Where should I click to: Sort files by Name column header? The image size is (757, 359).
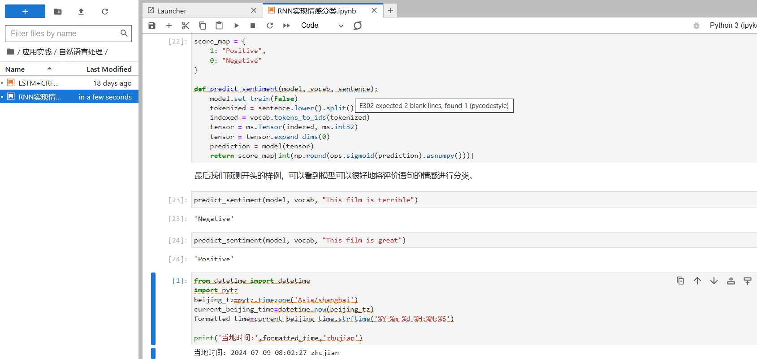coord(31,69)
